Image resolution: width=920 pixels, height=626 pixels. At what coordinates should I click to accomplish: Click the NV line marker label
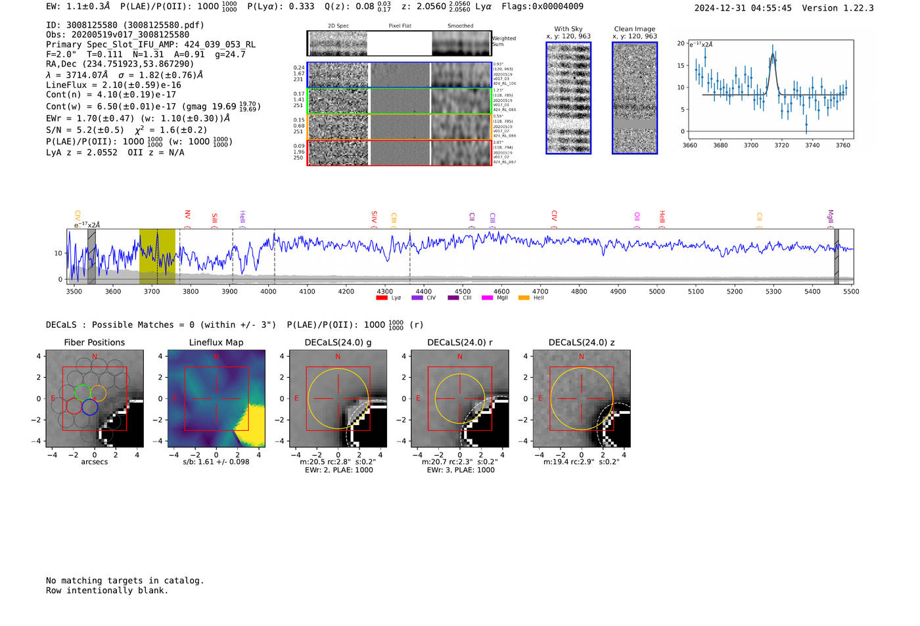tap(187, 215)
